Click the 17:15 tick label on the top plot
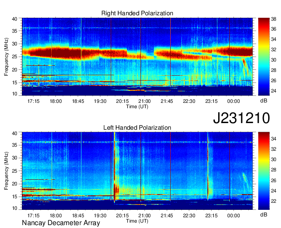Viewport: 281px width, 228px height. 33,101
